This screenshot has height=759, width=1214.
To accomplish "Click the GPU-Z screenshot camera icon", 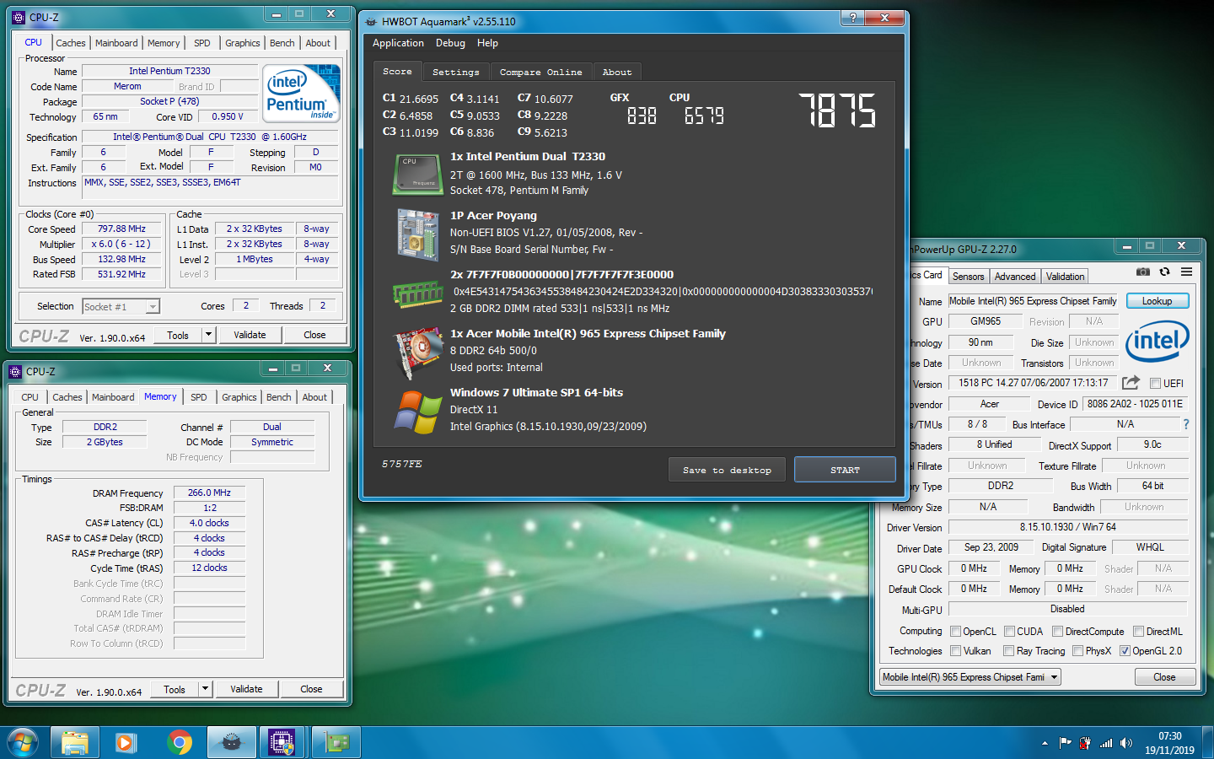I will (1142, 272).
